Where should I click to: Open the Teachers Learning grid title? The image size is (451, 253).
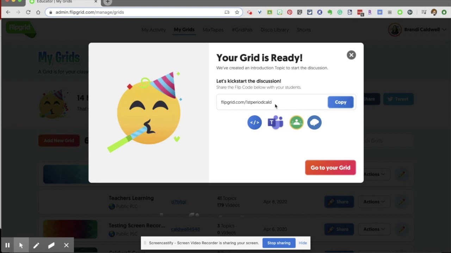pos(131,198)
